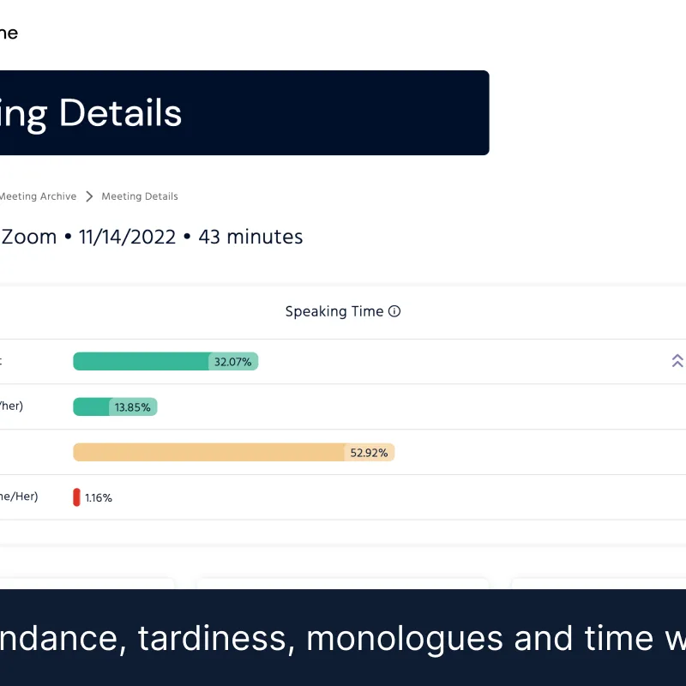Click the meeting title with 43 minutes
686x686 pixels.
[x=152, y=237]
